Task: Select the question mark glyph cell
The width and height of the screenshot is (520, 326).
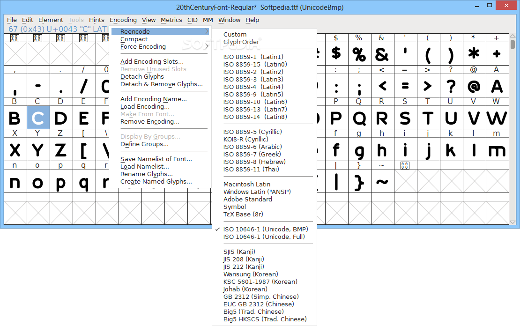Action: 451,86
